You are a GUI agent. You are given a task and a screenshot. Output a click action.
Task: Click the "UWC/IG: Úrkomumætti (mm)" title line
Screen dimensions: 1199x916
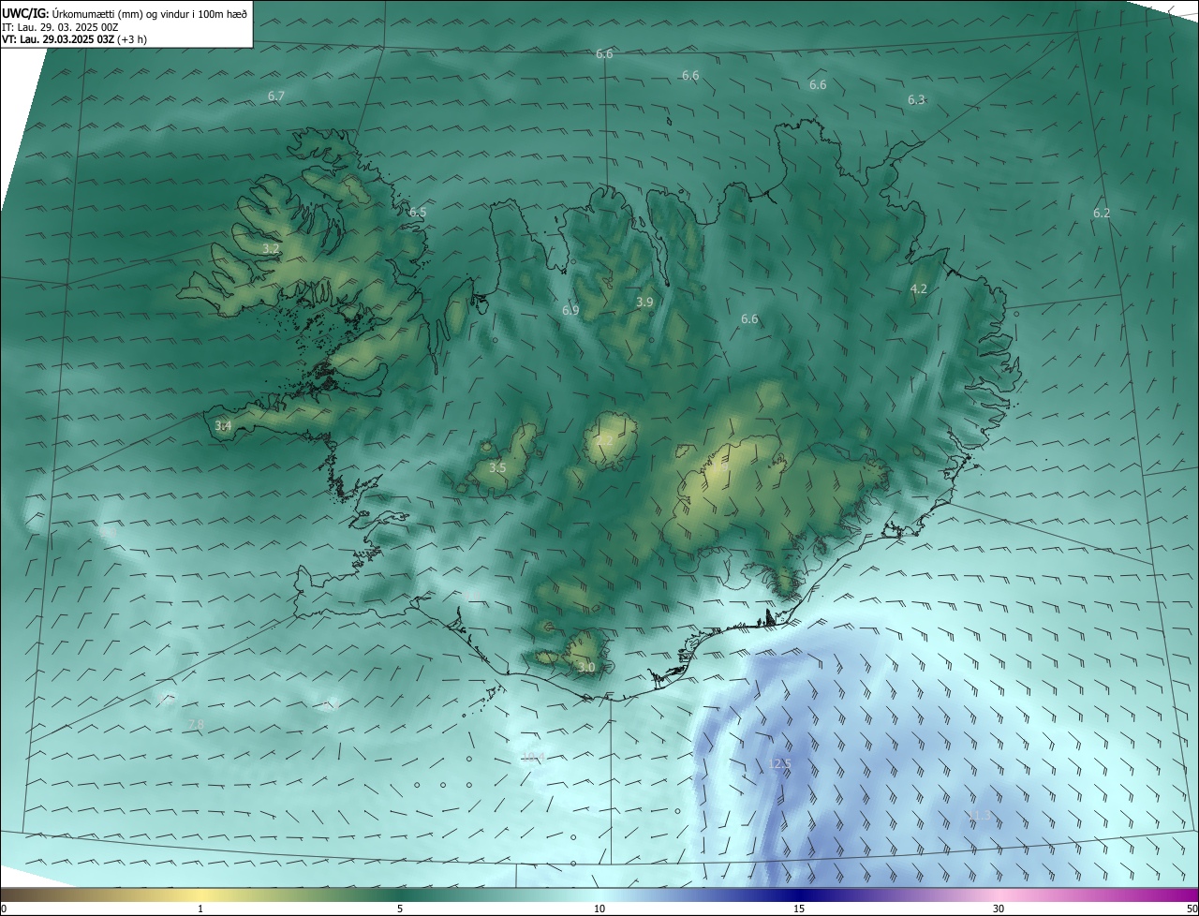click(x=125, y=13)
